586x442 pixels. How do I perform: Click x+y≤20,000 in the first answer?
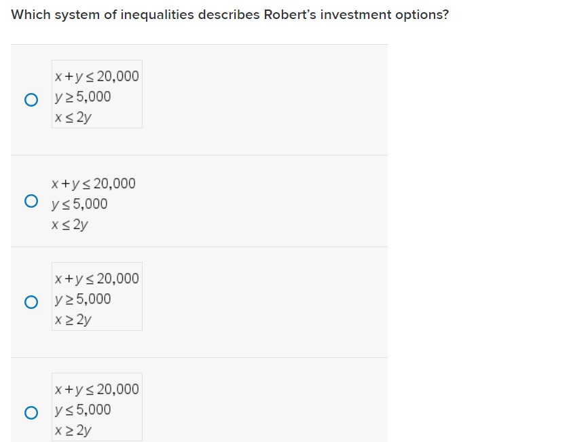(x=96, y=76)
